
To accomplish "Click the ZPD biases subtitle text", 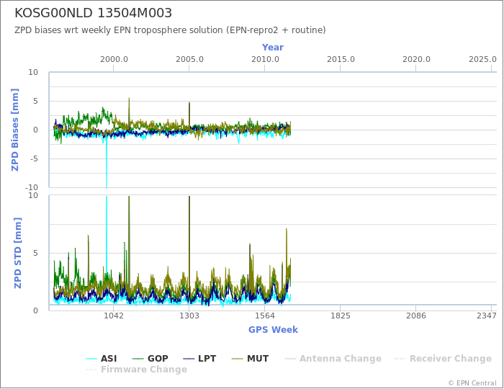I will [170, 30].
